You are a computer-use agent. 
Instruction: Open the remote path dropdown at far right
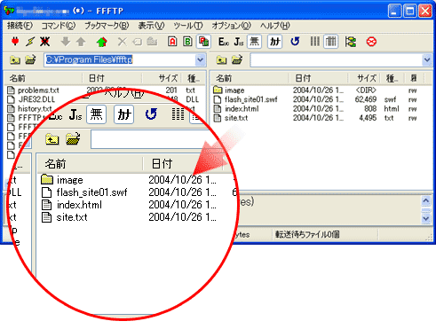click(x=427, y=60)
